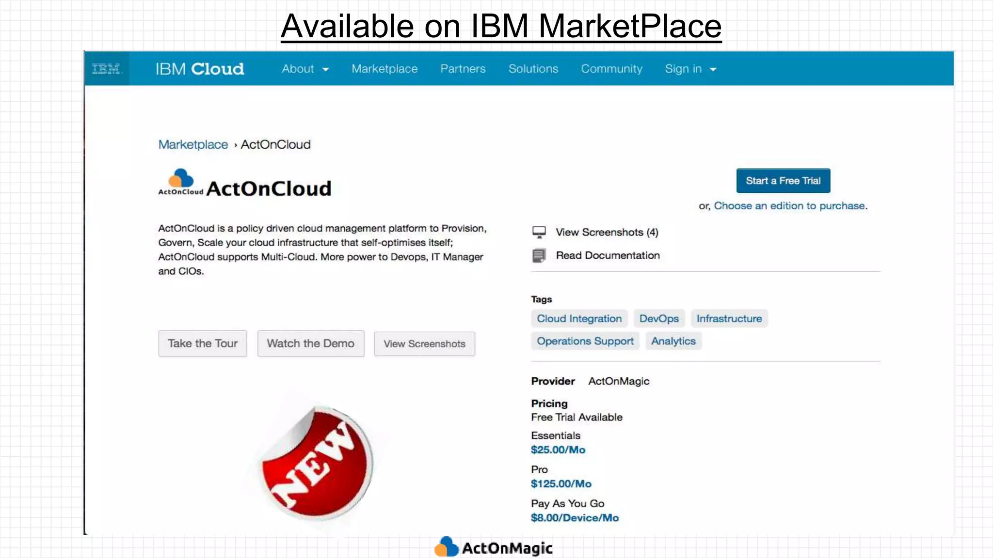This screenshot has width=993, height=558.
Task: Click ActOnCloud in the breadcrumb
Action: tap(276, 144)
